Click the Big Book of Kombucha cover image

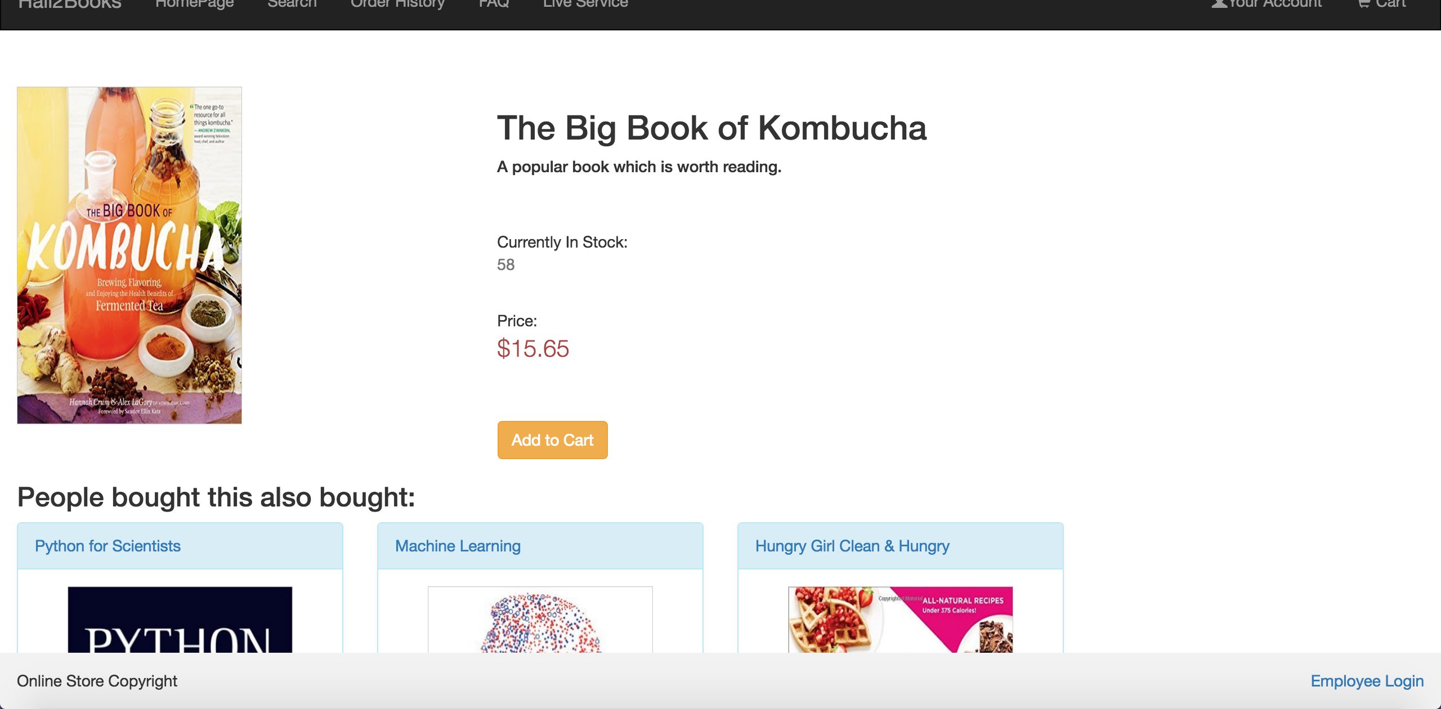tap(129, 255)
